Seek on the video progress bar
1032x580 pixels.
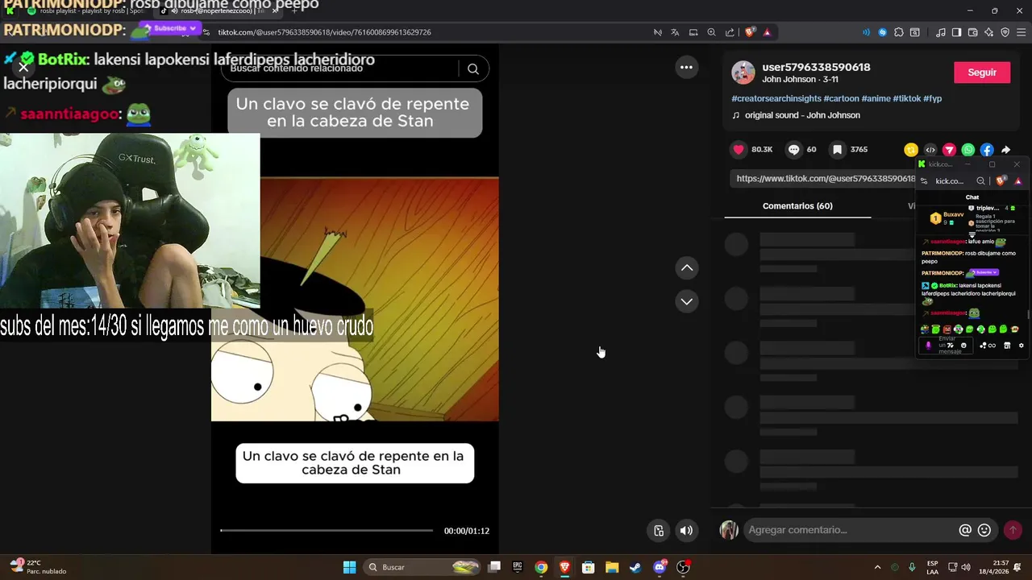(x=327, y=530)
